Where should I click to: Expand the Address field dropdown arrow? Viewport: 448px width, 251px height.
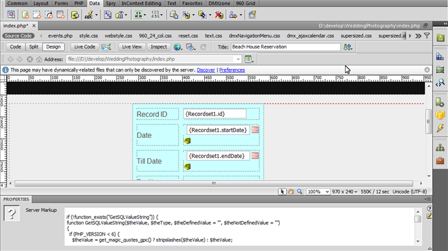pos(238,59)
